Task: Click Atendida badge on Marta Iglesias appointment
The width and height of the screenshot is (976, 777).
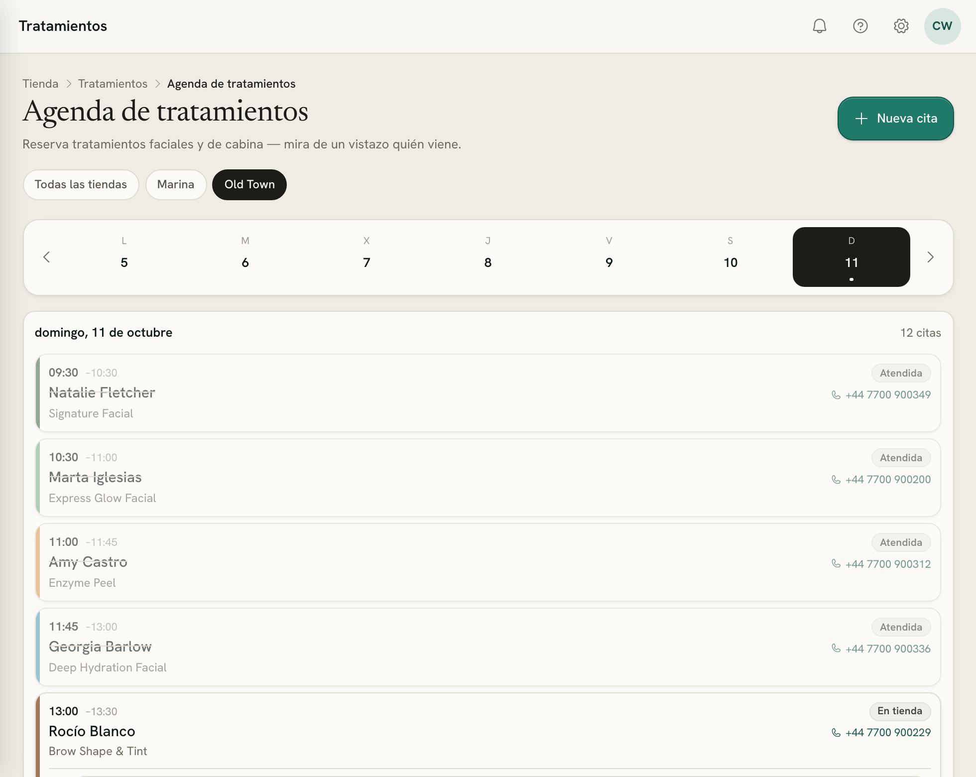Action: (x=901, y=458)
